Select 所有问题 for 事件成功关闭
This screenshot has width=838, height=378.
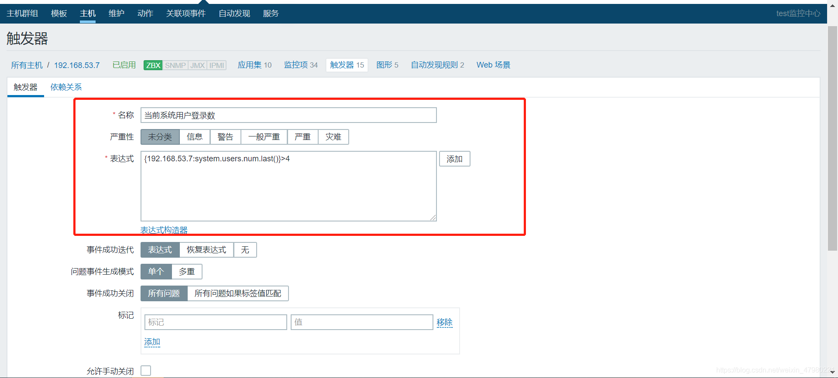164,293
